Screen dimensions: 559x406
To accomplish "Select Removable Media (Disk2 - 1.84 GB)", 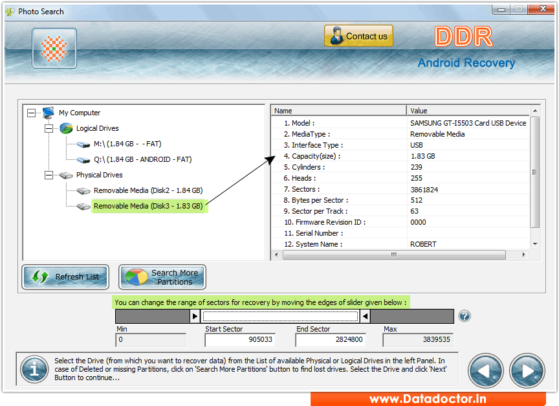I will tap(148, 190).
